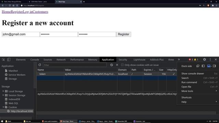Open the Brave shields icon
The height and width of the screenshot is (123, 219).
coord(208,5)
